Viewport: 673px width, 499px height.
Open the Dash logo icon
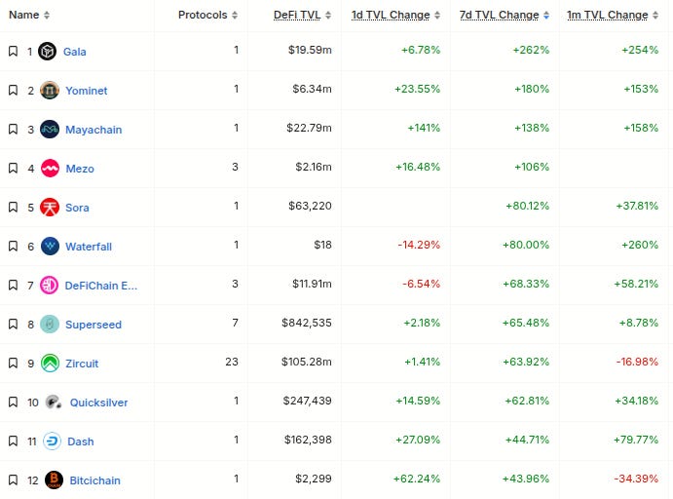tap(52, 441)
